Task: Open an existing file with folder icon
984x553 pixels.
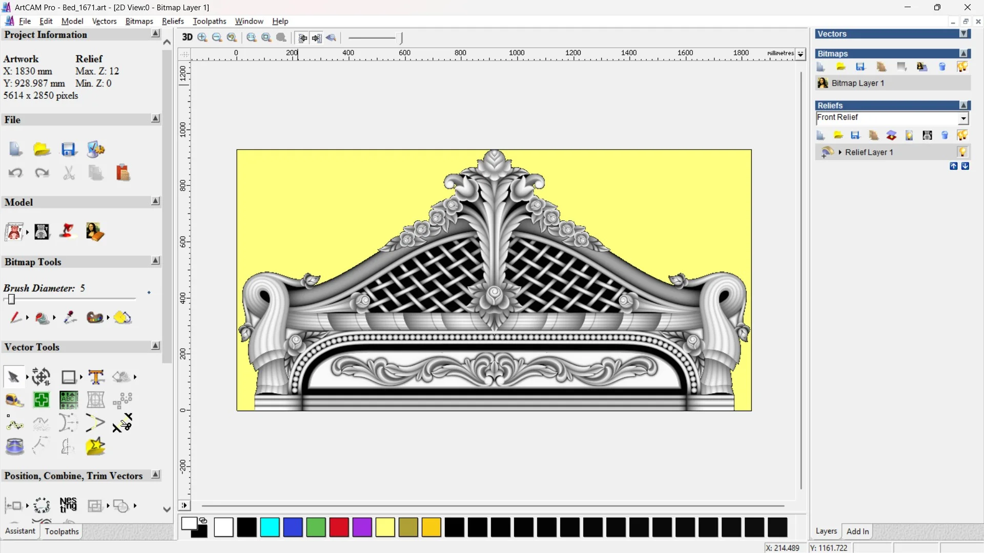Action: click(42, 150)
